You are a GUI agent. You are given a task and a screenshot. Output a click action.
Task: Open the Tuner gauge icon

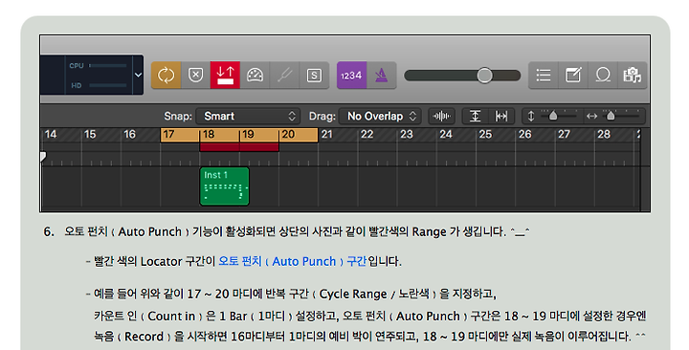[x=255, y=76]
